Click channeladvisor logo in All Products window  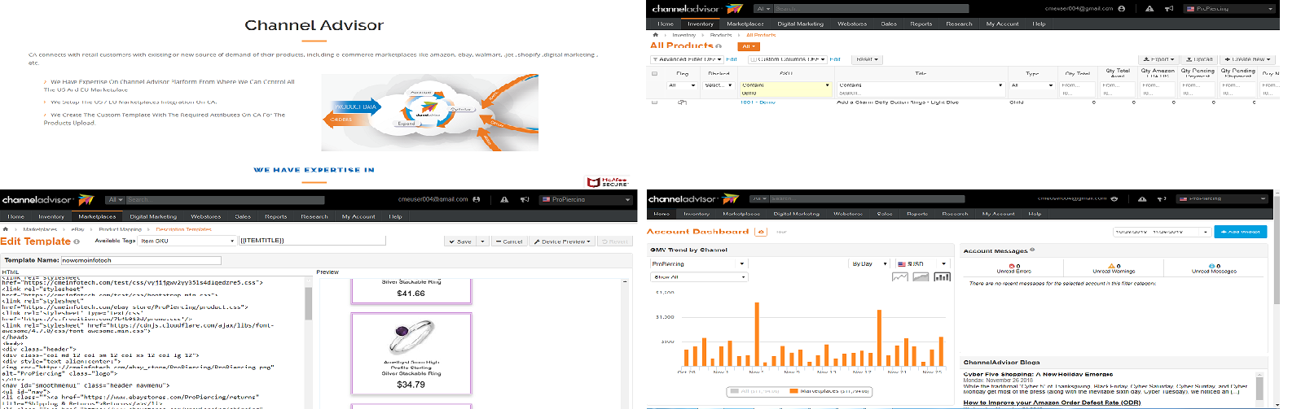[x=697, y=9]
